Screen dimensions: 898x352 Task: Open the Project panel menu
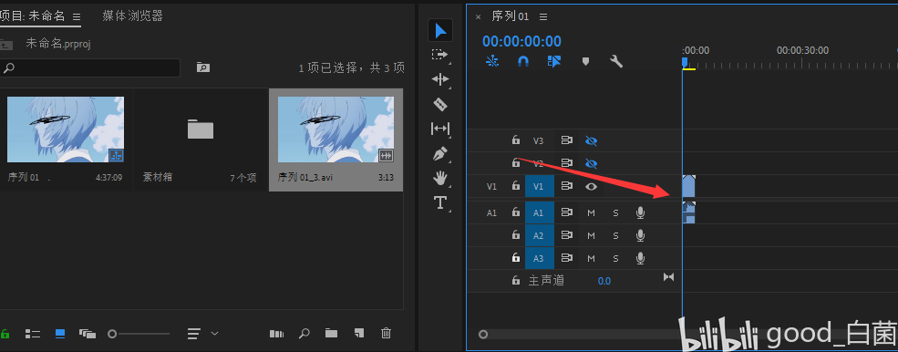point(77,17)
